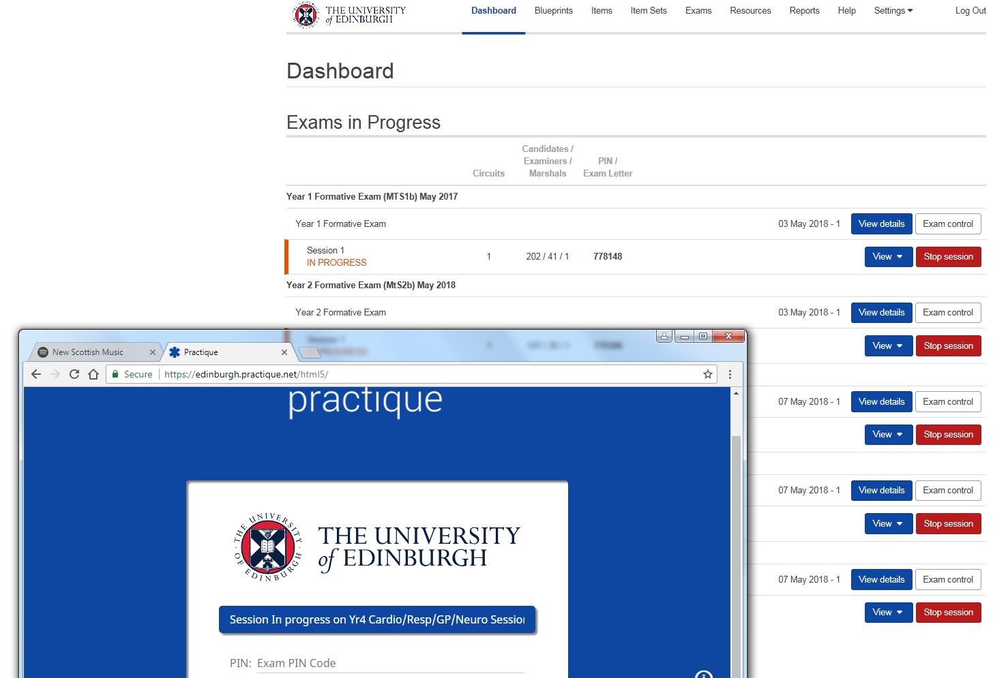Click PIN 778148 text
993x678 pixels.
click(608, 257)
